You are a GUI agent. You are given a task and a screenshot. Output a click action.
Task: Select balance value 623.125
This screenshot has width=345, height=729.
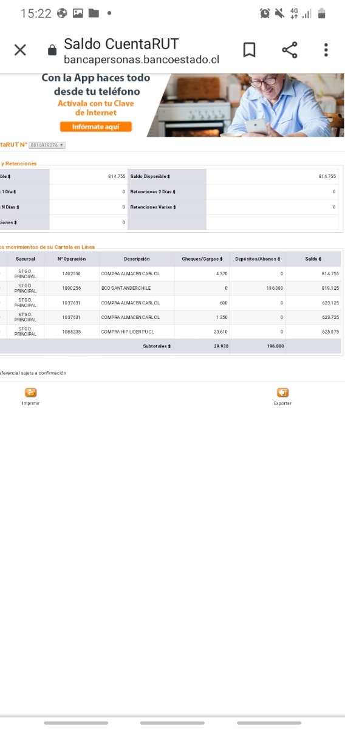330,303
